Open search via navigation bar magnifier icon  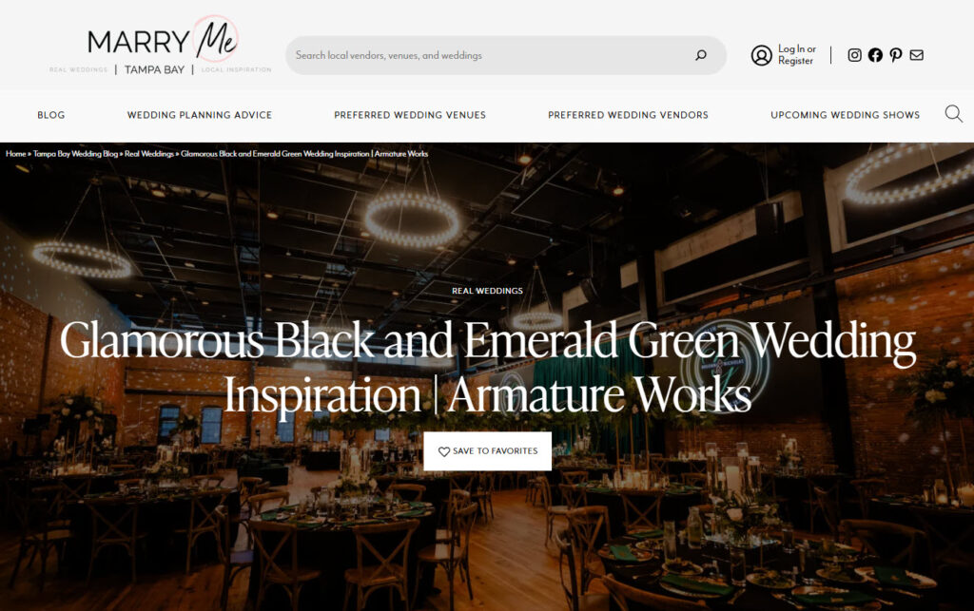953,114
